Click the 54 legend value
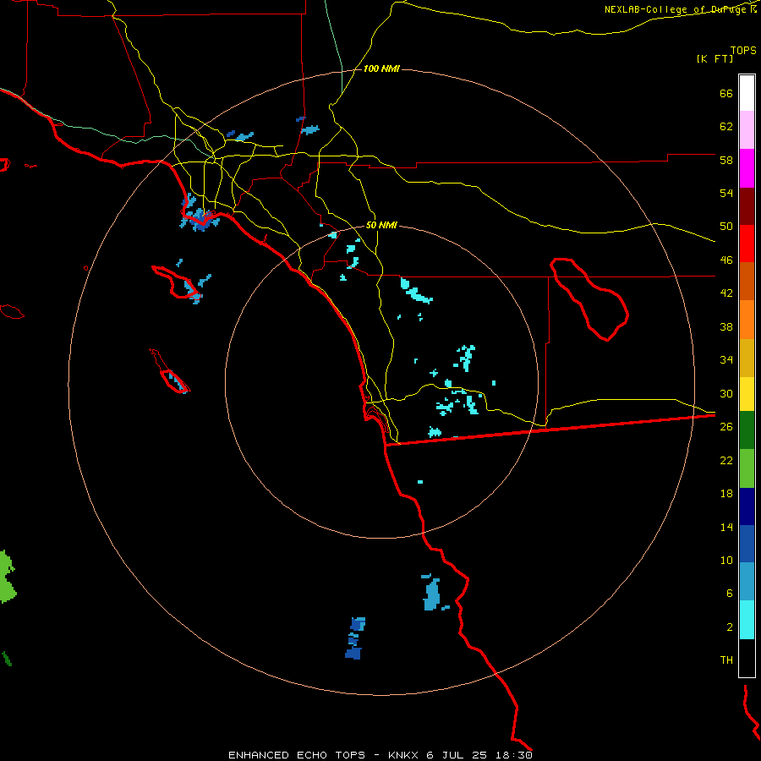Image resolution: width=761 pixels, height=761 pixels. pyautogui.click(x=726, y=193)
